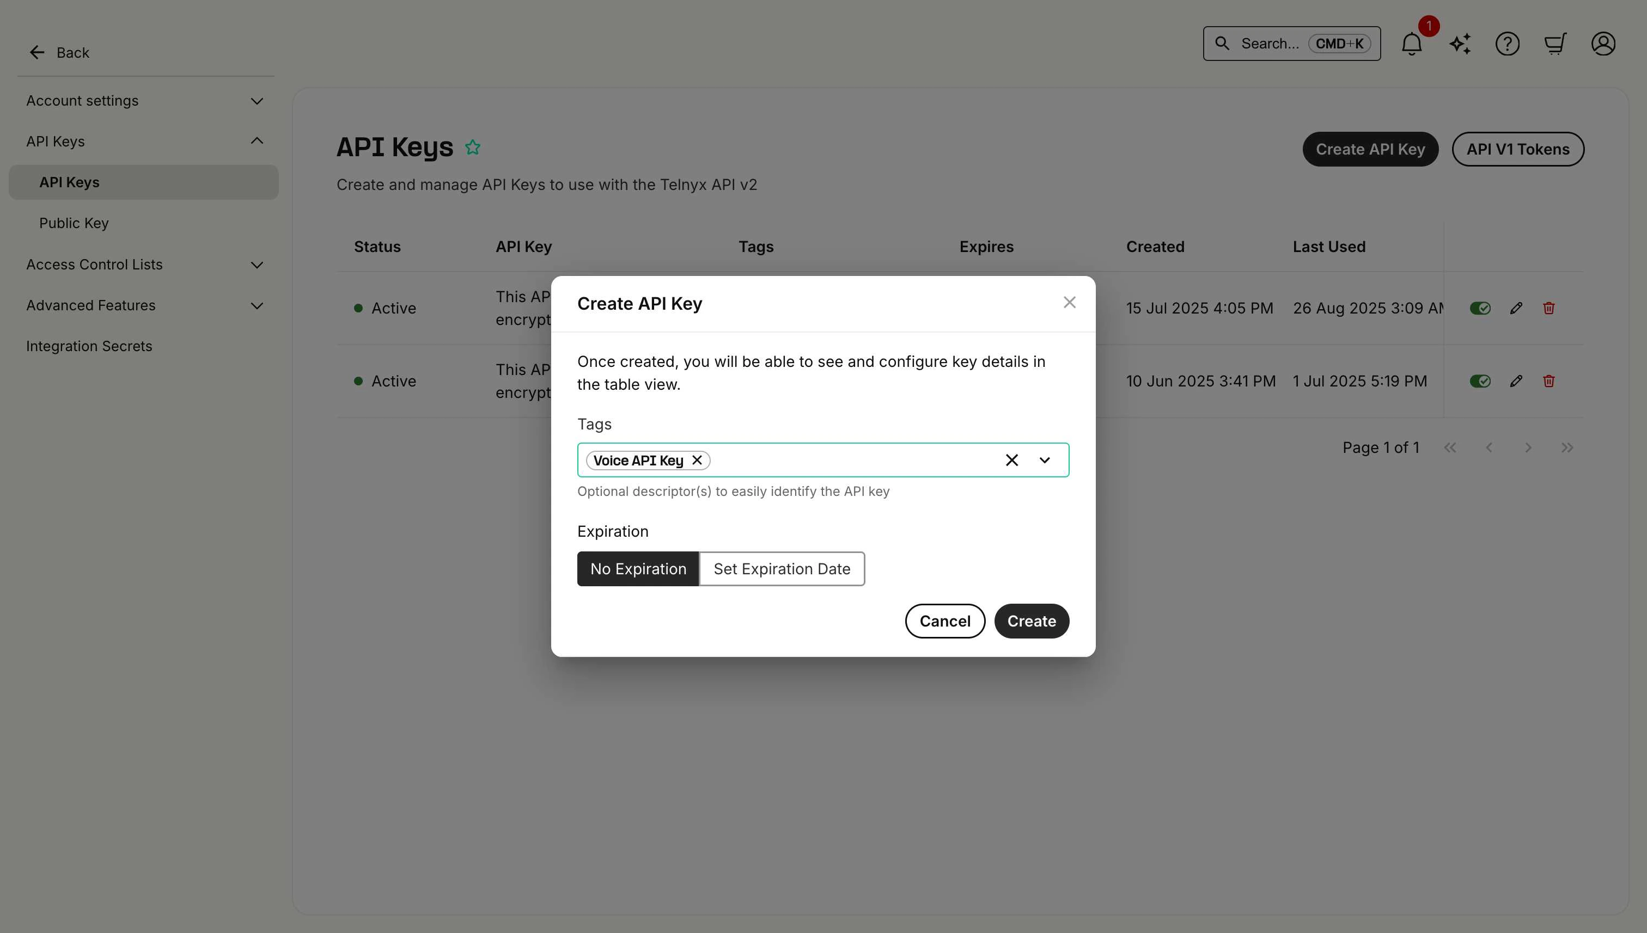Open the account profile icon
This screenshot has width=1647, height=933.
click(x=1603, y=44)
